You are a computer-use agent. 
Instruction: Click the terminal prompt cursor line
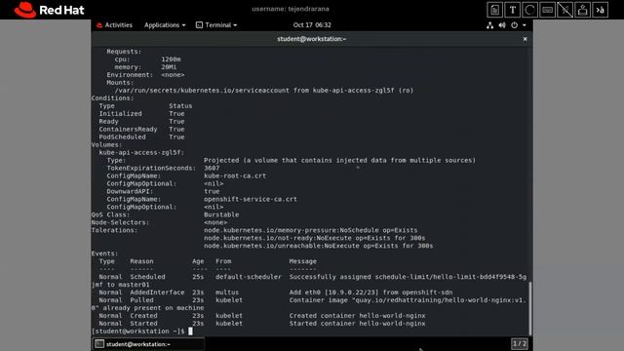pos(141,331)
